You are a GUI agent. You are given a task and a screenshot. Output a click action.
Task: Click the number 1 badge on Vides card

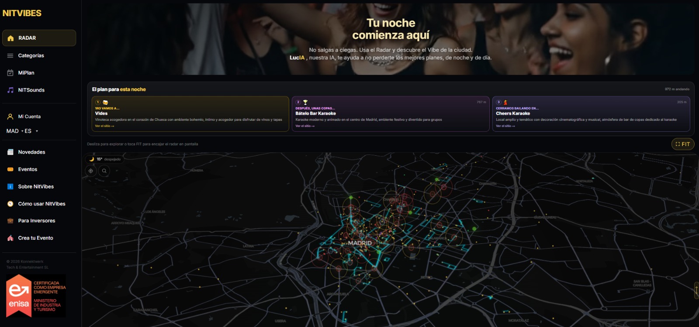coord(98,102)
